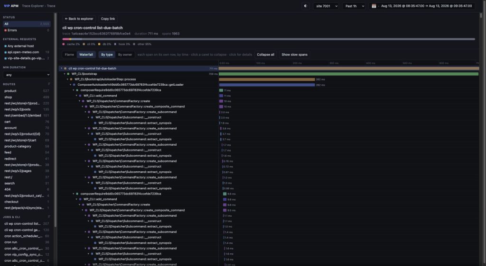The height and width of the screenshot is (266, 486).
Task: Click the Show slow spans button
Action: coord(294,55)
